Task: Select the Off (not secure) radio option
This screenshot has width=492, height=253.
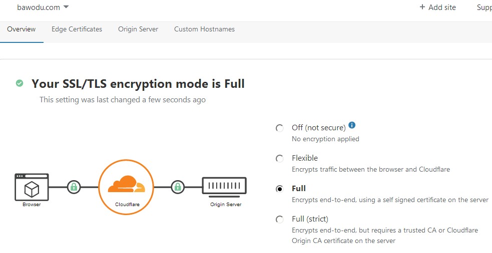Action: 279,128
